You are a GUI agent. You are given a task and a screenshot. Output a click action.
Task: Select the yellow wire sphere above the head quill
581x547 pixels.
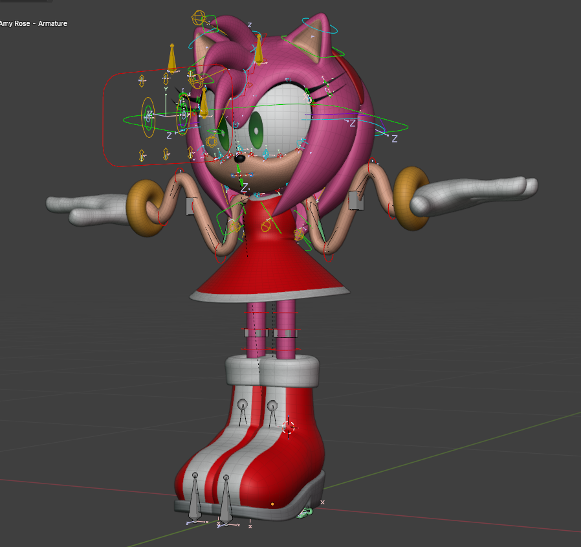(x=199, y=17)
